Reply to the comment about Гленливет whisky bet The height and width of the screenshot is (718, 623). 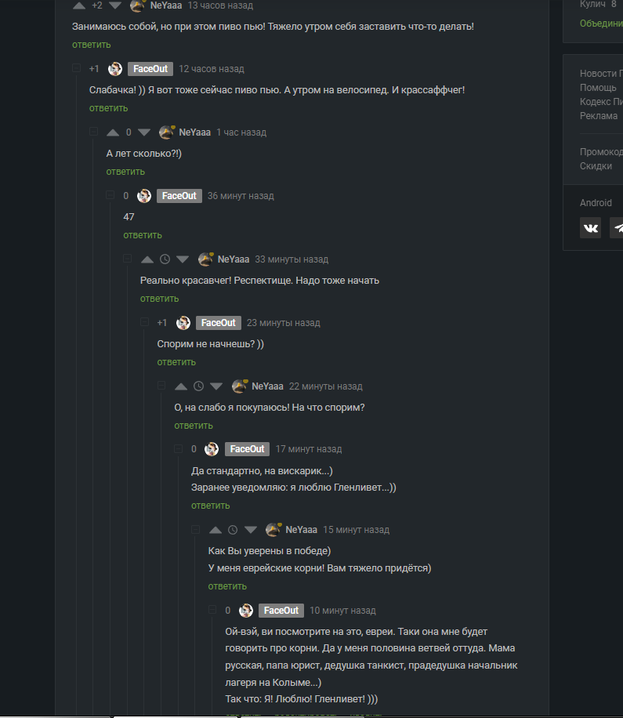211,506
